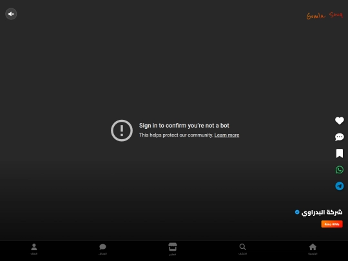
Task: Contact seller through the WhatsApp icon
Action: coord(340,169)
